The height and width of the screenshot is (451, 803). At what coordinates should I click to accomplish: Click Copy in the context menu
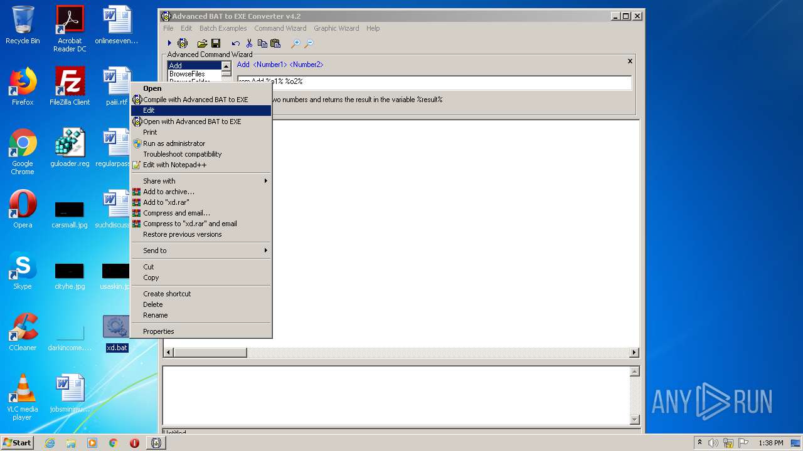point(201,277)
